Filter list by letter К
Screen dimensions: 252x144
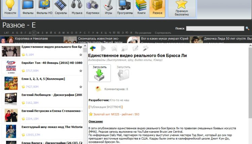(55, 33)
